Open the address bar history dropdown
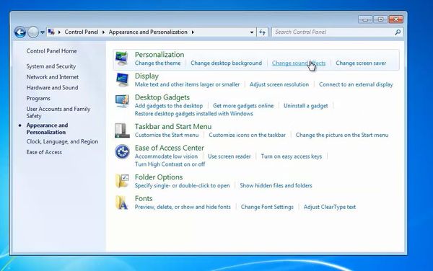 point(252,32)
